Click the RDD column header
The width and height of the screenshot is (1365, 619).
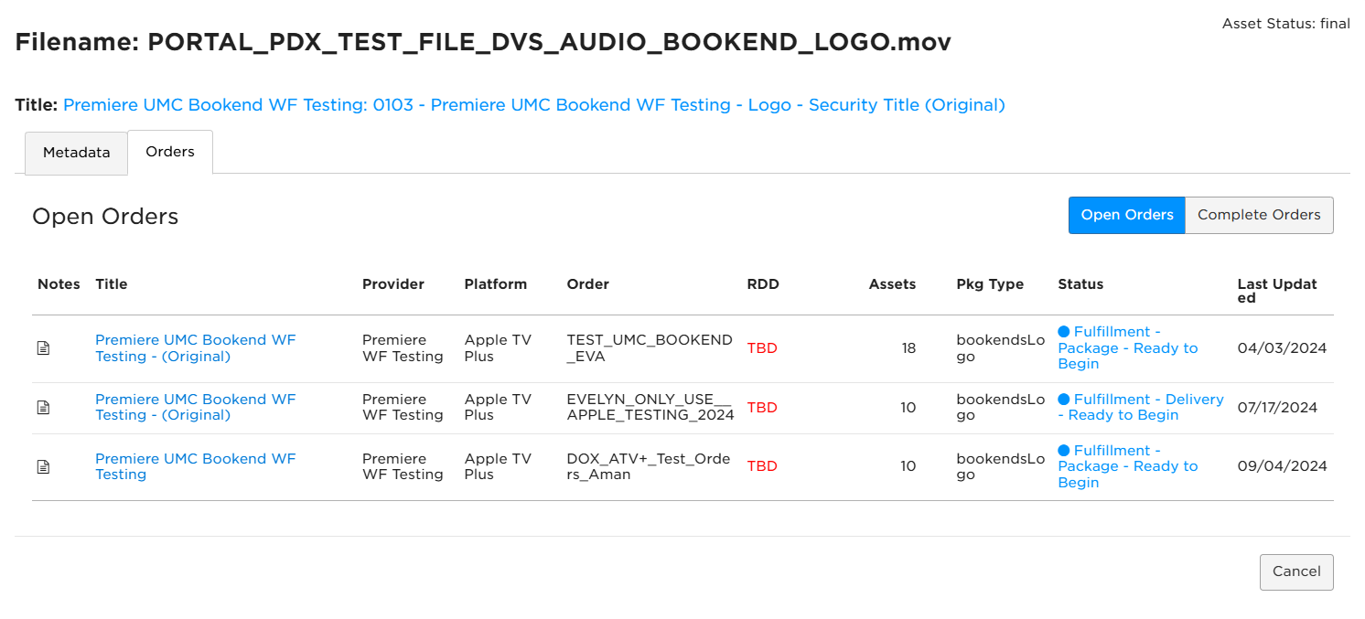763,284
